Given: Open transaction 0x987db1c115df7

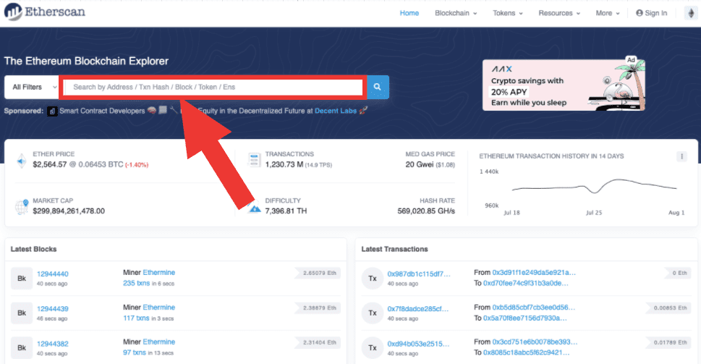Looking at the screenshot, I should [419, 274].
